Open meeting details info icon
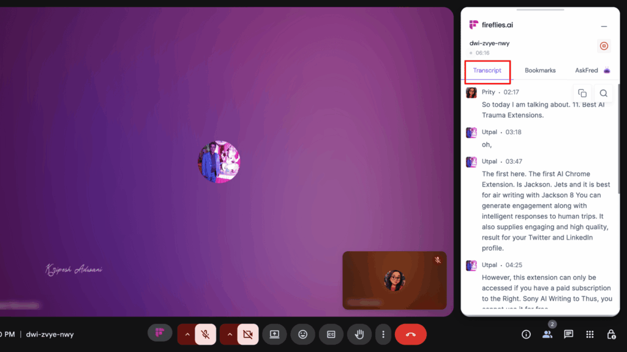This screenshot has width=627, height=352. [525, 334]
